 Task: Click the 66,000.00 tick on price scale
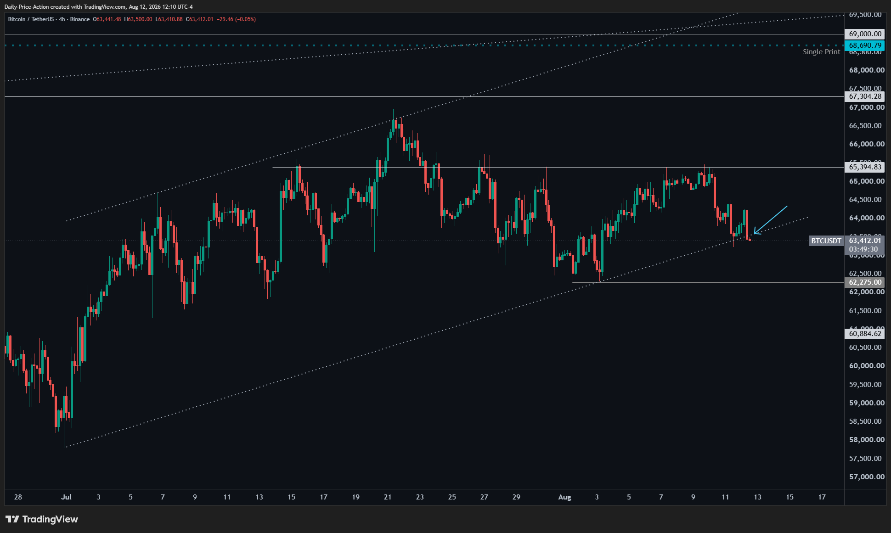tap(867, 144)
